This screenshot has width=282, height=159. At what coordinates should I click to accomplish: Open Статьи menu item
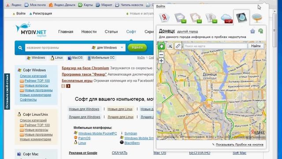111,31
